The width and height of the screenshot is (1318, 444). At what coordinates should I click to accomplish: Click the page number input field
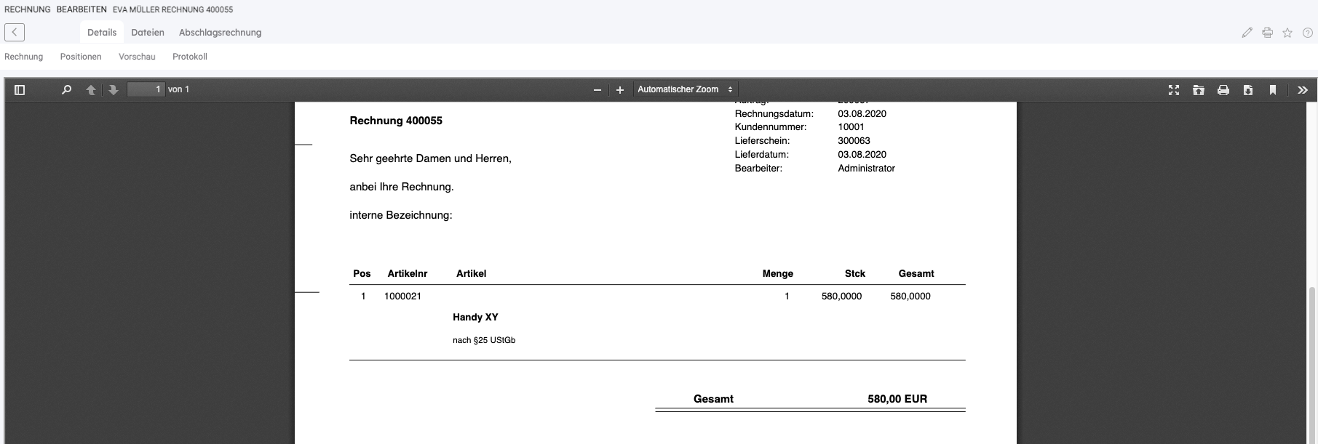(146, 89)
